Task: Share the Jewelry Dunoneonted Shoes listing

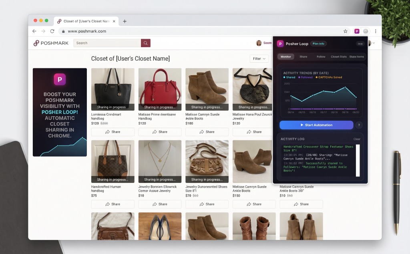Action: pyautogui.click(x=207, y=204)
